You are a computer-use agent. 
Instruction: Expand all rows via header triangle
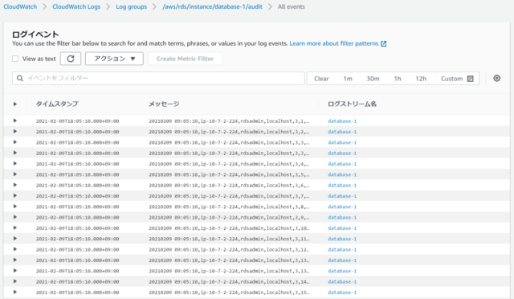pyautogui.click(x=14, y=104)
